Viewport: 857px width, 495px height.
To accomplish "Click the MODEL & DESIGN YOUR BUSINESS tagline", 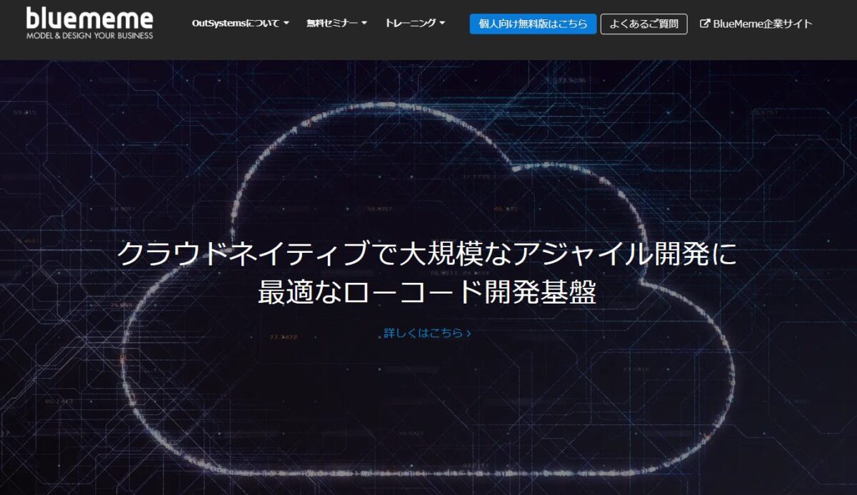I will 89,33.
